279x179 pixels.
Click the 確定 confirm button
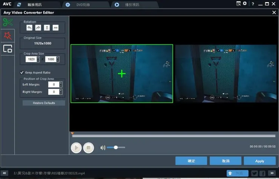(191, 161)
